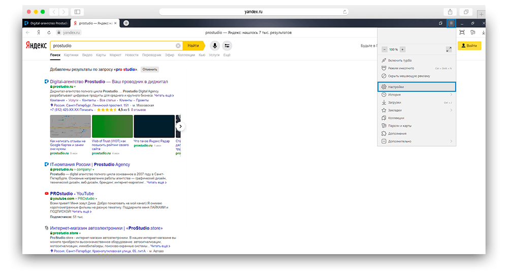Open search filter settings icon
The image size is (508, 279).
227,46
